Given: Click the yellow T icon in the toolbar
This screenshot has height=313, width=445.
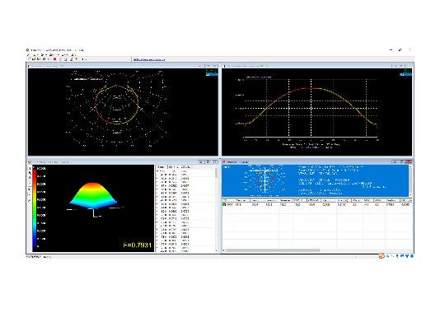Looking at the screenshot, I should [x=76, y=59].
